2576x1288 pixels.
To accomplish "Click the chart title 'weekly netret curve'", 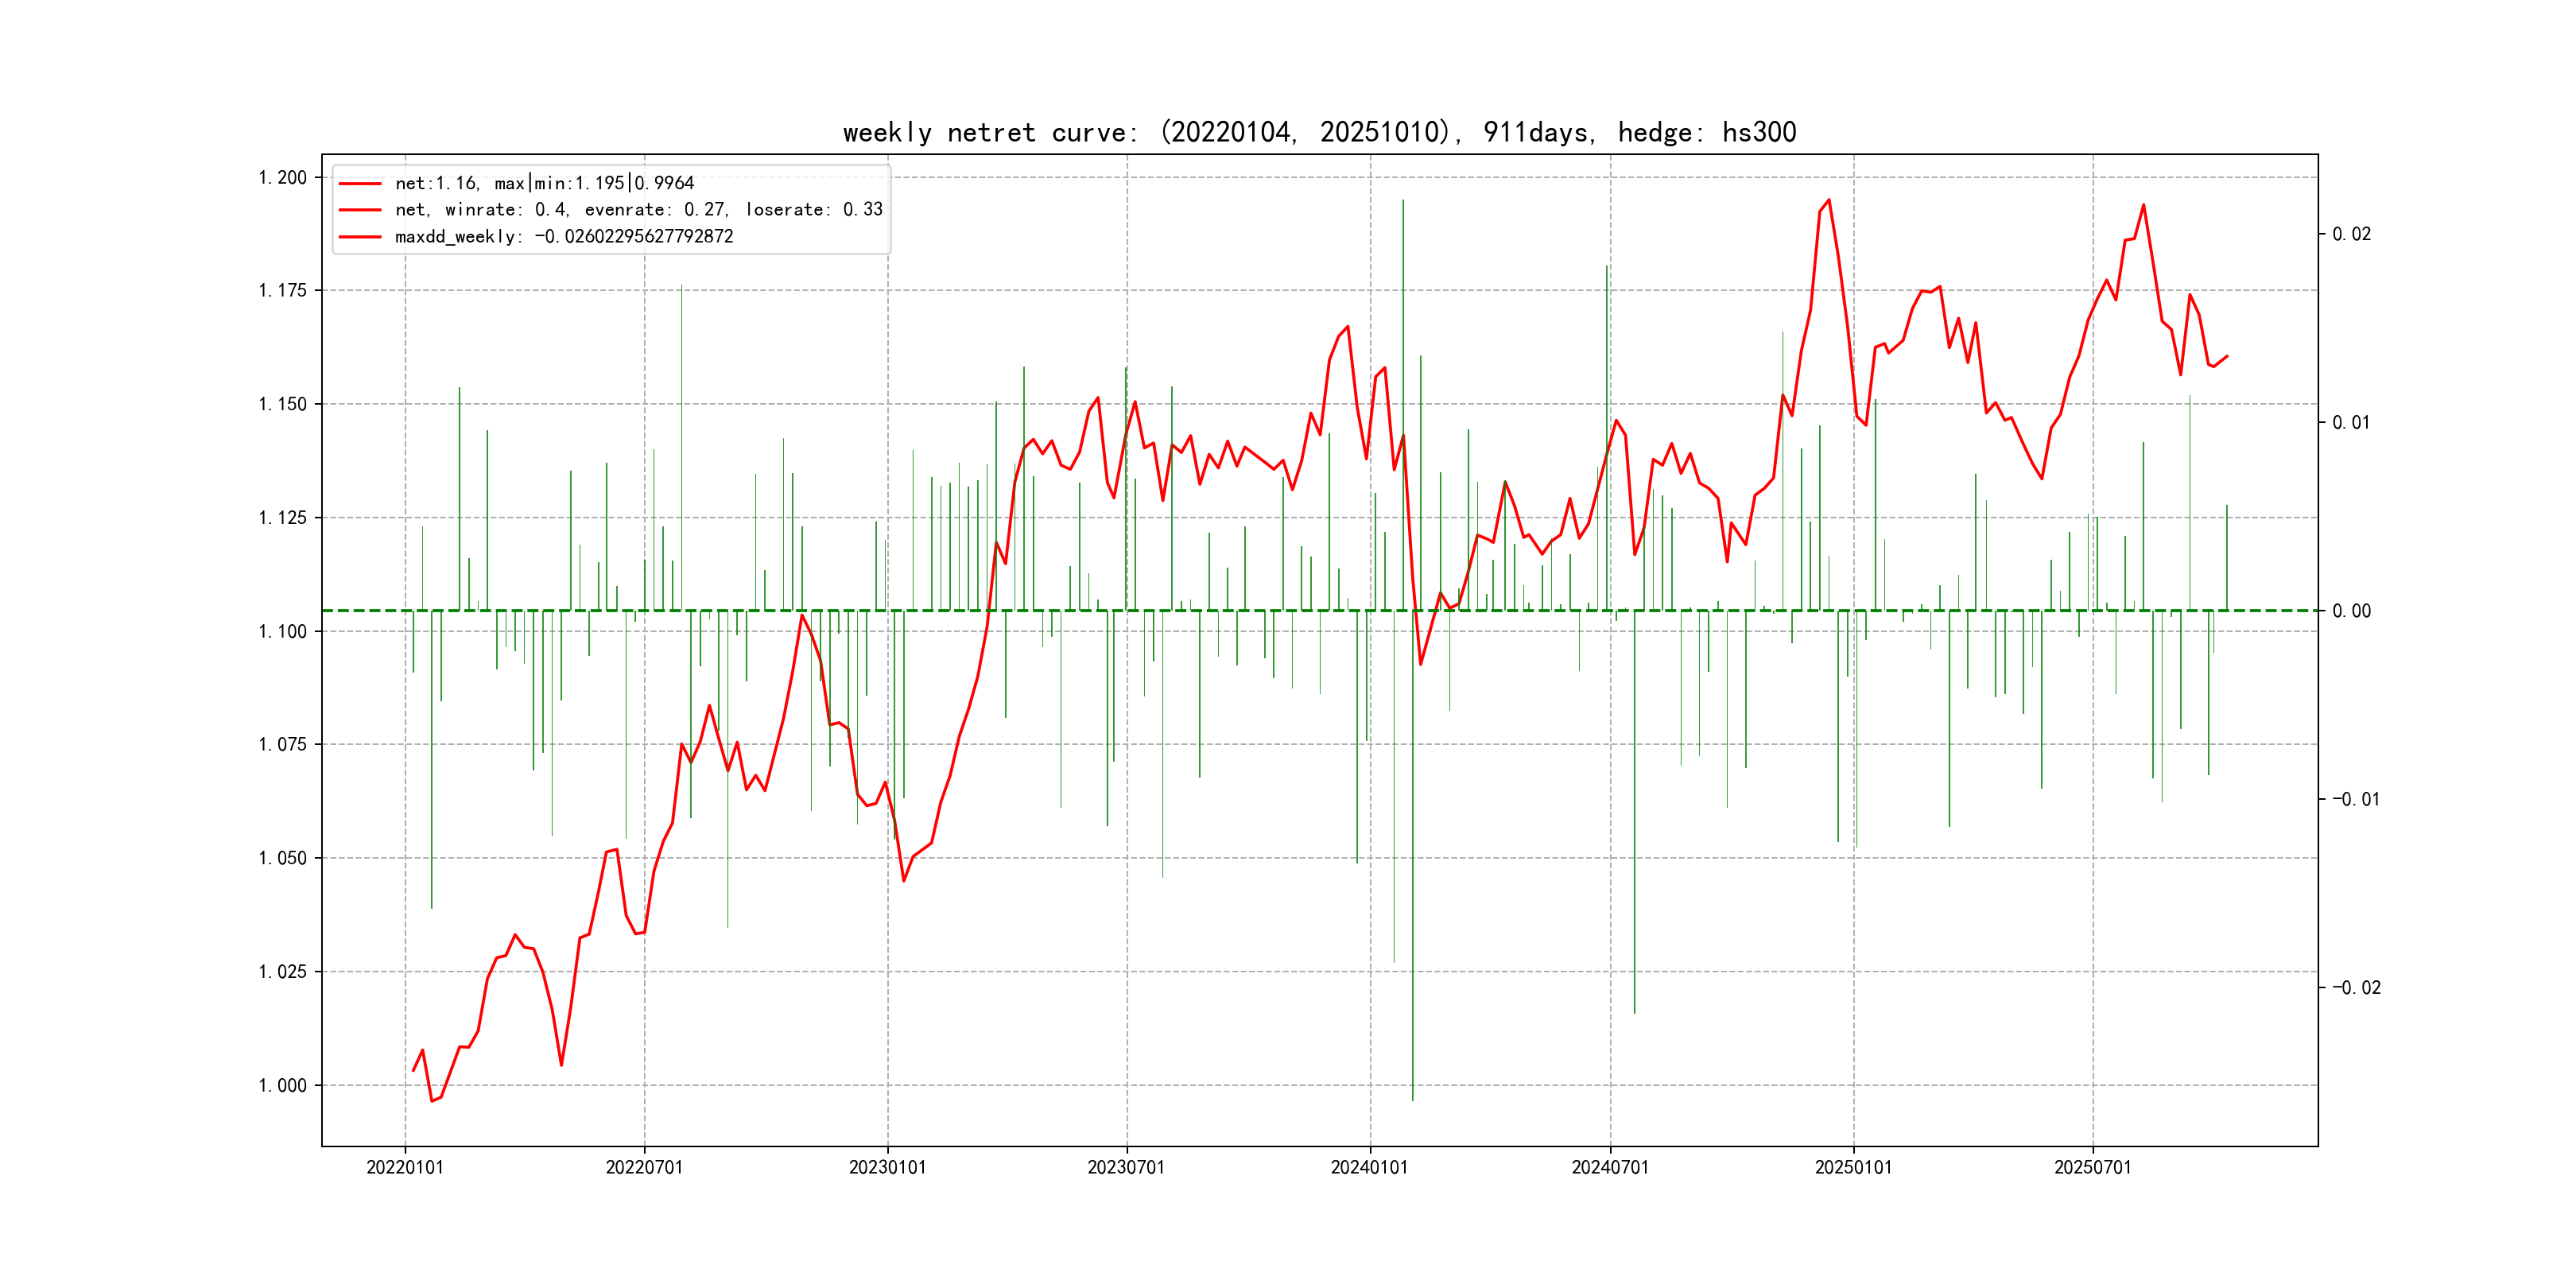I will [1319, 132].
